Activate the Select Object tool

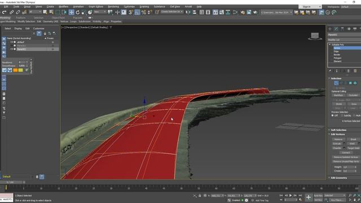45,12
